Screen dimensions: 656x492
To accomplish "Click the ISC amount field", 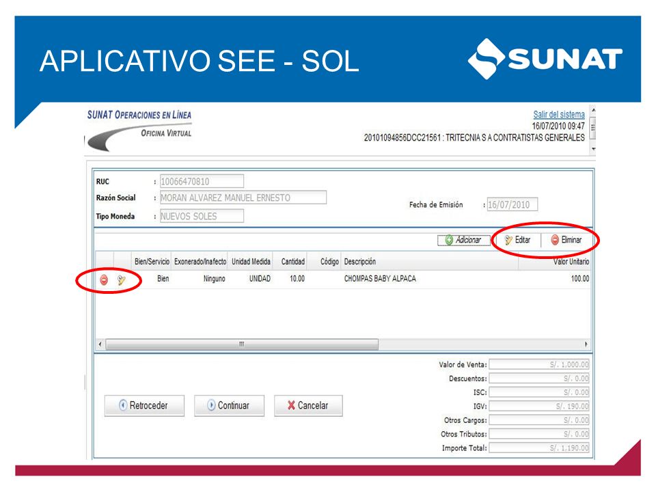I will tap(539, 392).
